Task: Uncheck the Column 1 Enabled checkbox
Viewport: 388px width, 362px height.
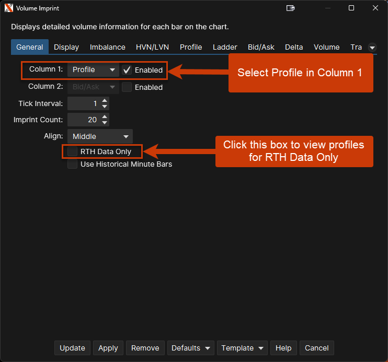Action: click(127, 70)
